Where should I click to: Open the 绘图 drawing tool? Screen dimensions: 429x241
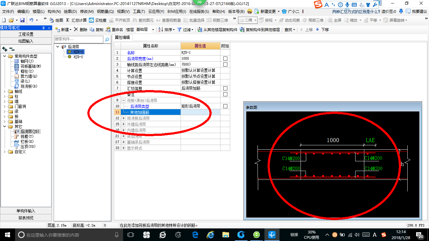[x=57, y=20]
